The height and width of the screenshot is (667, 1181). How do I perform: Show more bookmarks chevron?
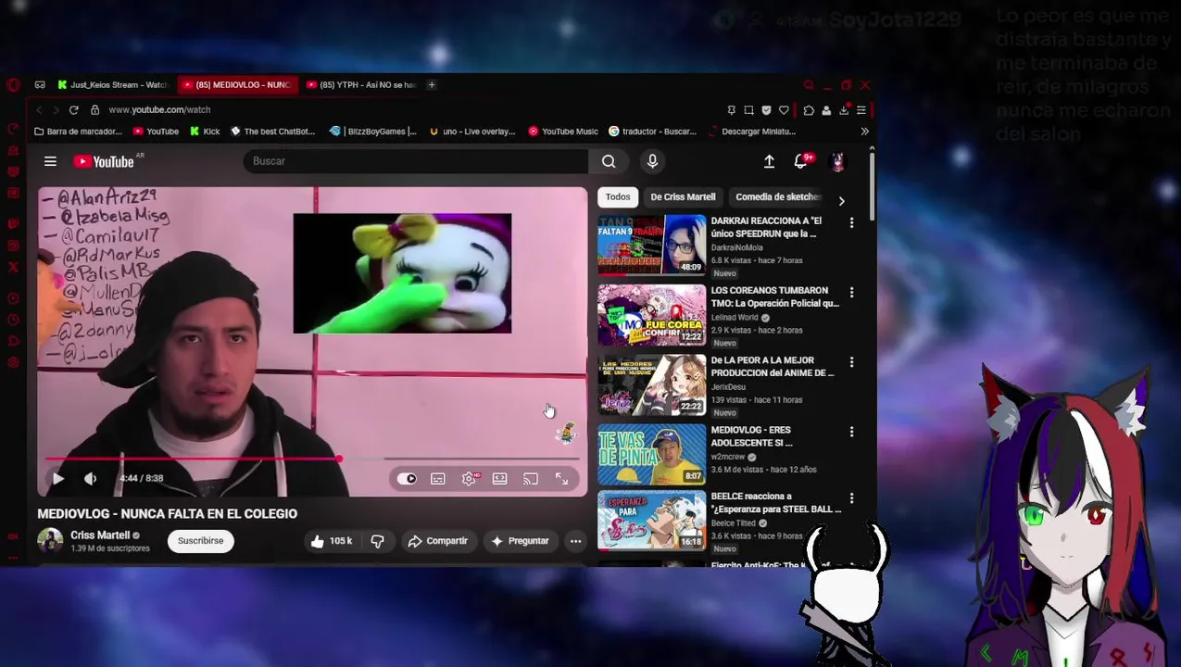point(864,132)
